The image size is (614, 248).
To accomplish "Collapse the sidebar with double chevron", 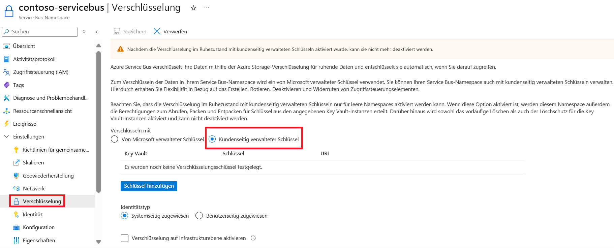I will tap(96, 32).
